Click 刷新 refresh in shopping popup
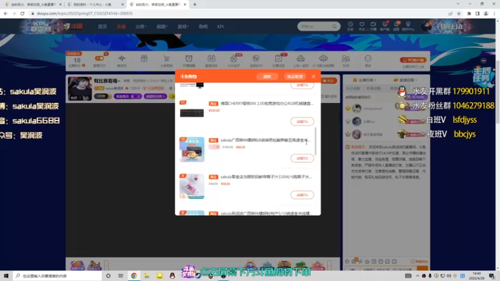 [x=267, y=77]
